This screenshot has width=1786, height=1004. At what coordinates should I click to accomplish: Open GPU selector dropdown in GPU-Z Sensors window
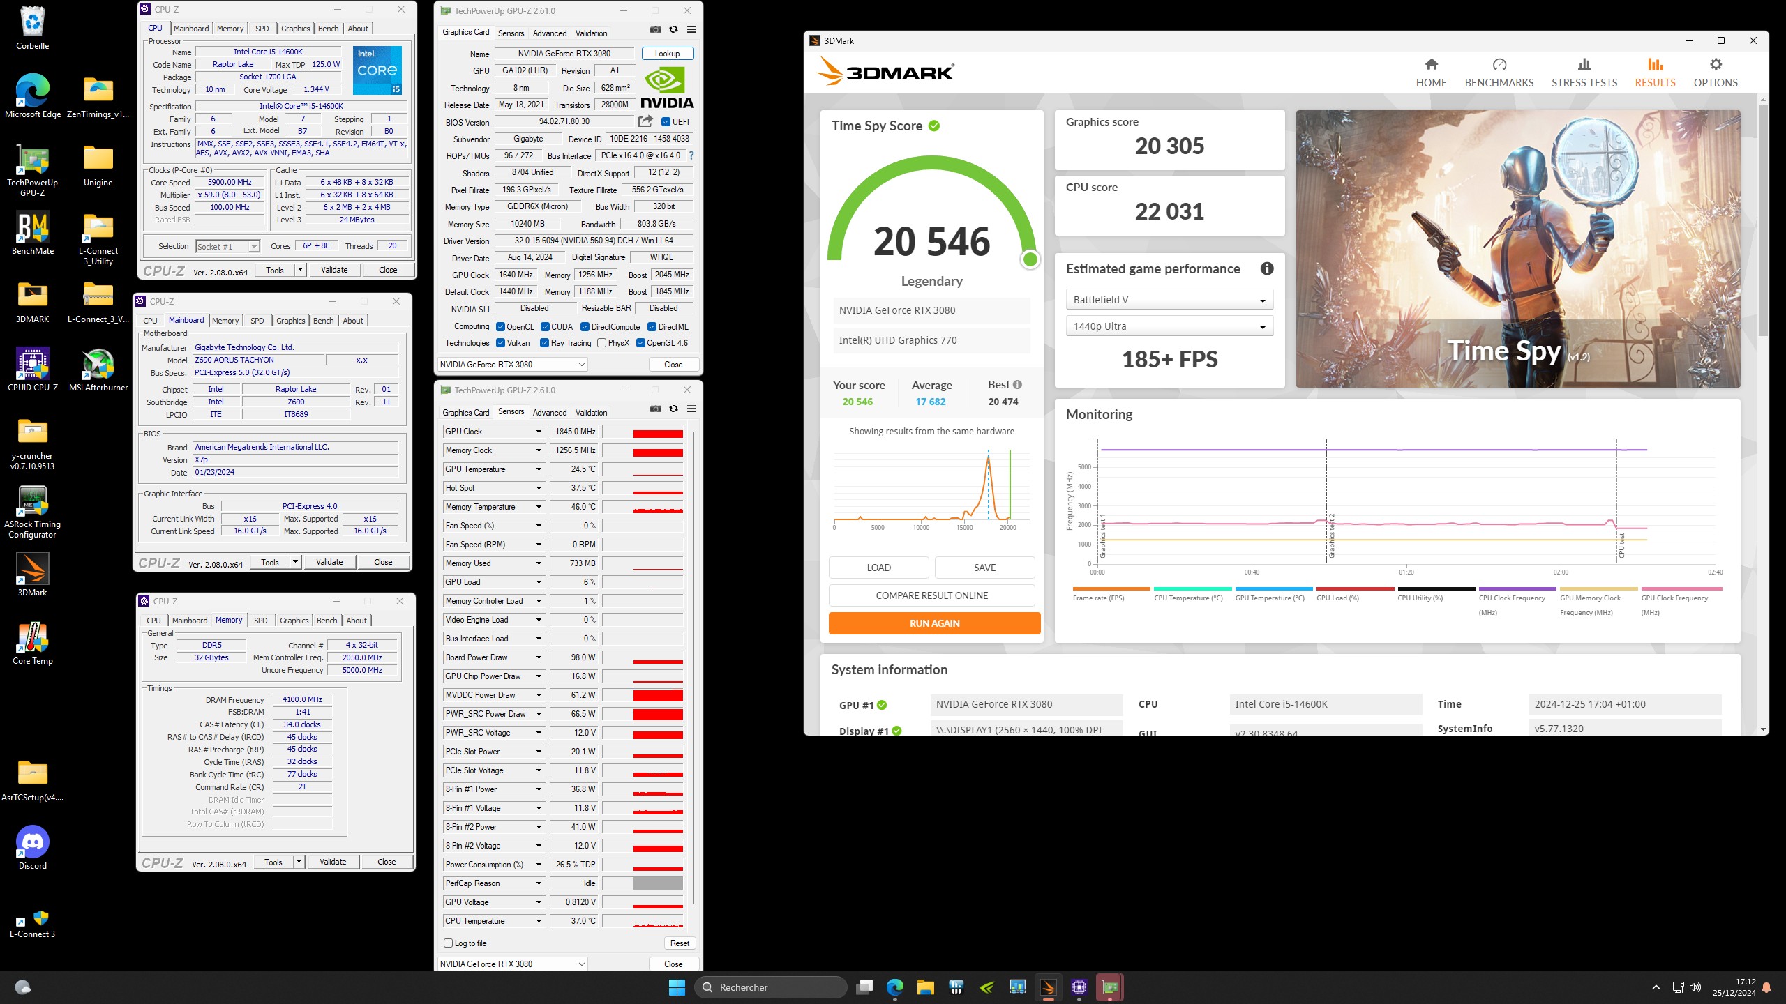(x=512, y=964)
